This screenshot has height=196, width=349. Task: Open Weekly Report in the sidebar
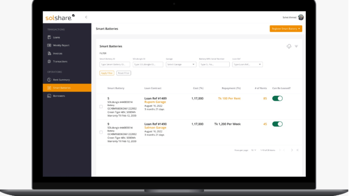tap(61, 45)
